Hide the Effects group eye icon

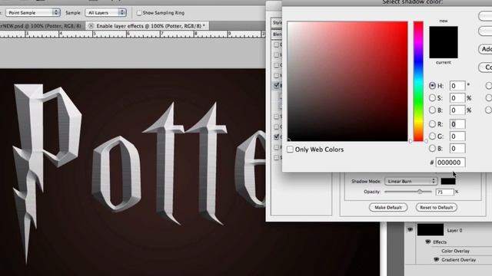427,242
